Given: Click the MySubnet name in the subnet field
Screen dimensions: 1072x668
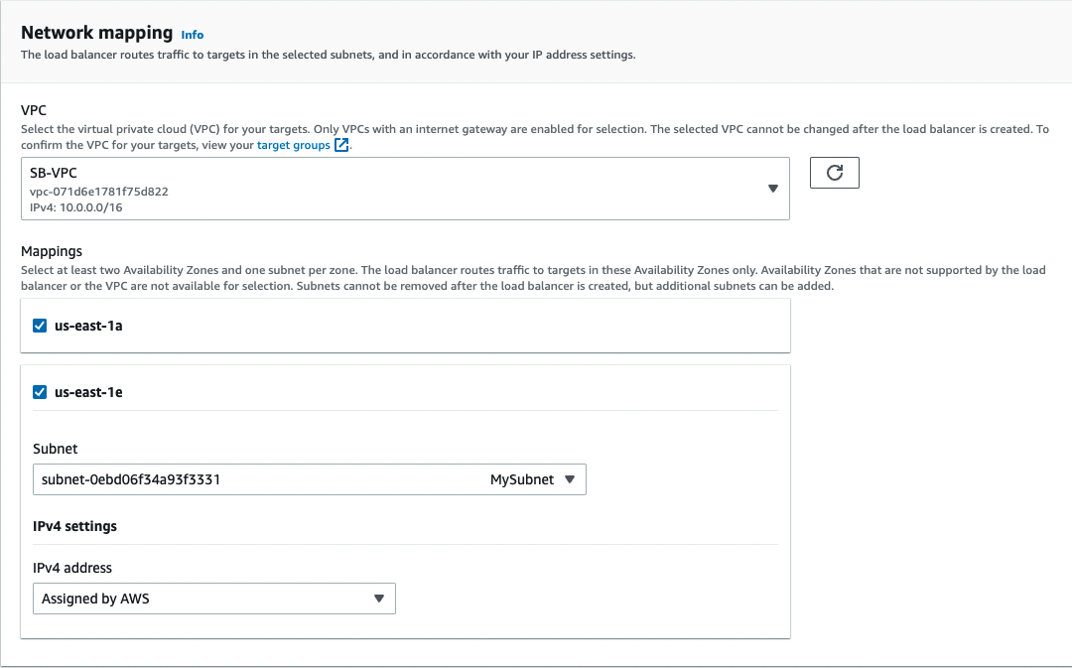Looking at the screenshot, I should (x=522, y=479).
